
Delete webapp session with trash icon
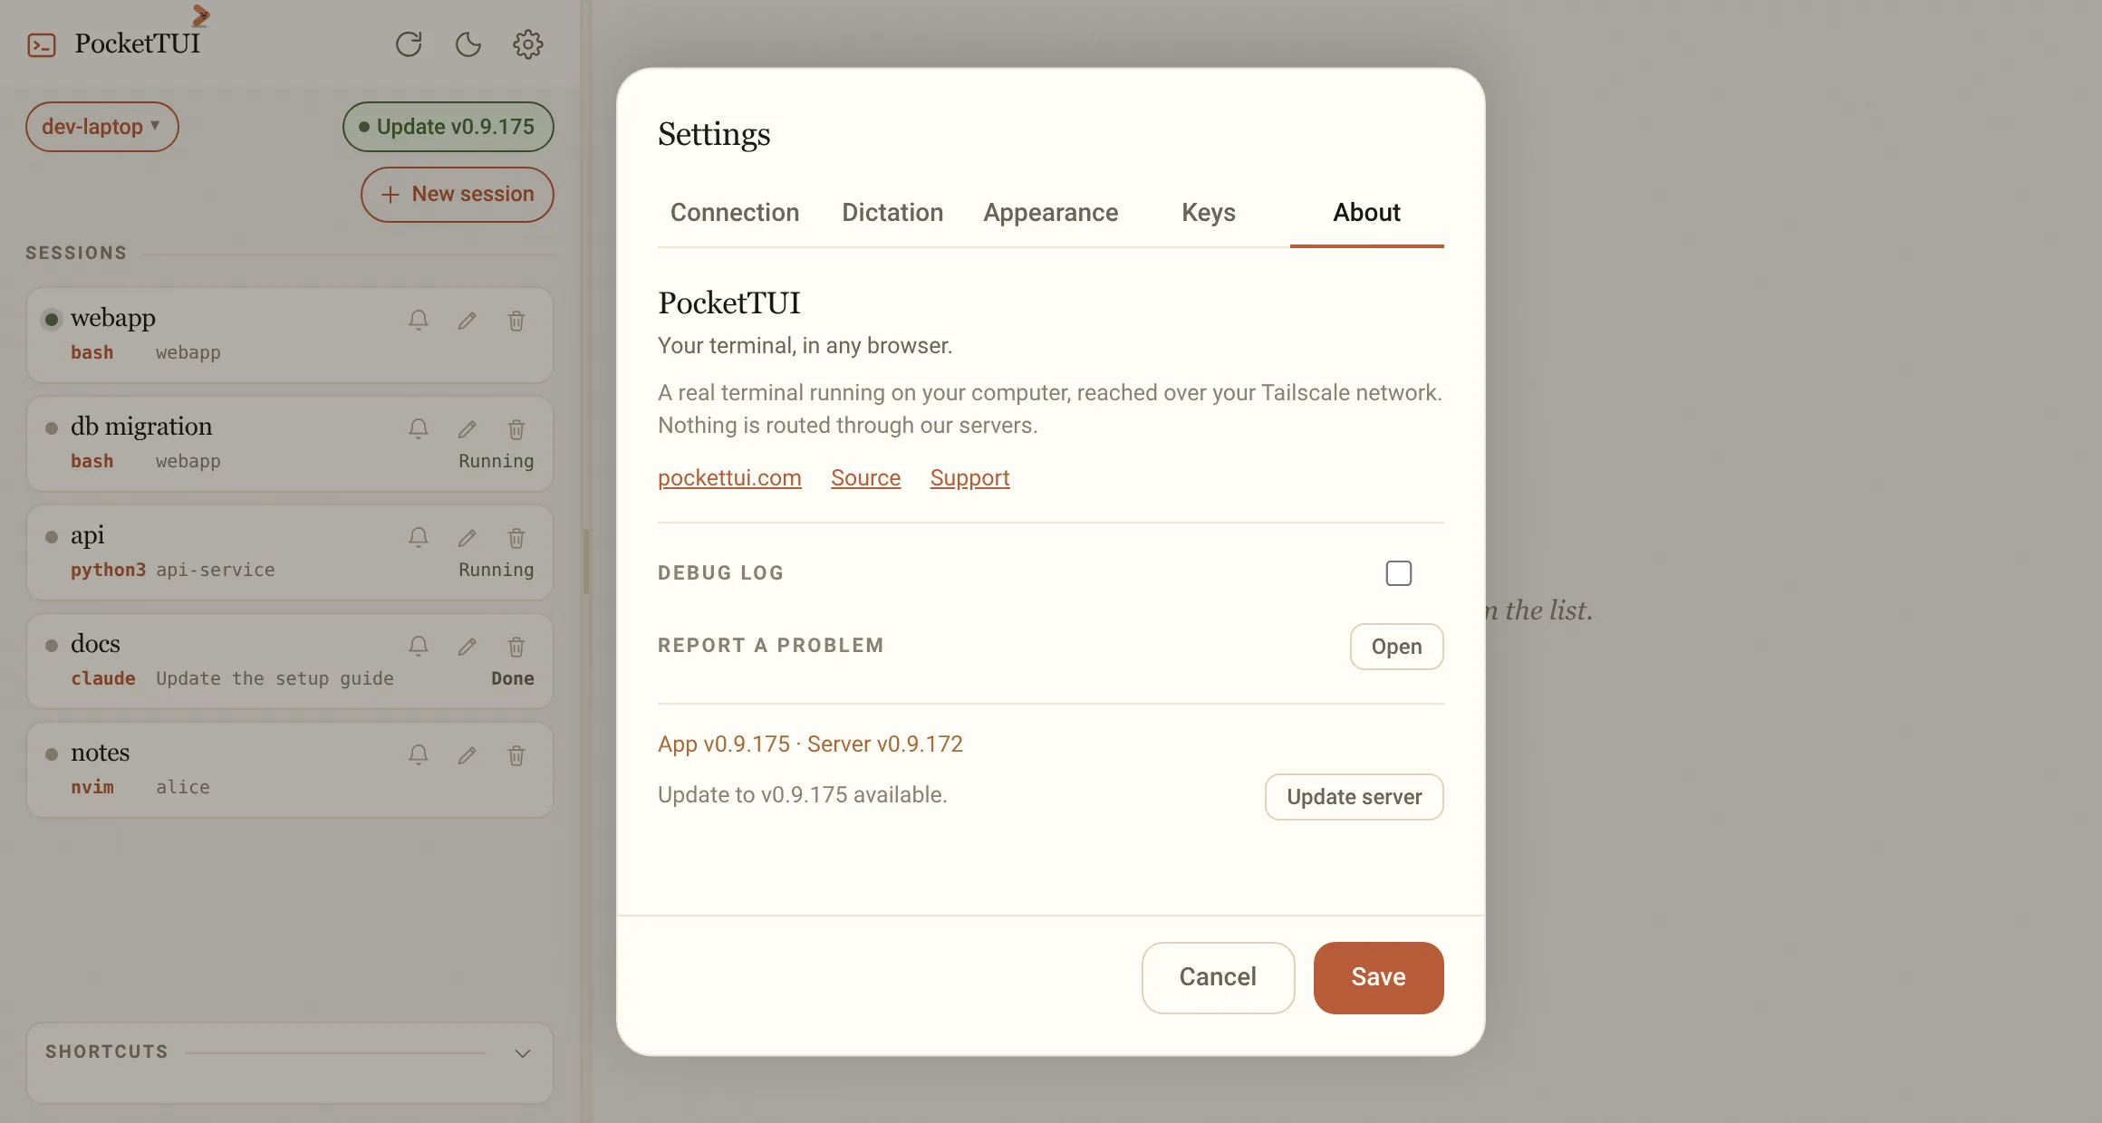pos(516,321)
